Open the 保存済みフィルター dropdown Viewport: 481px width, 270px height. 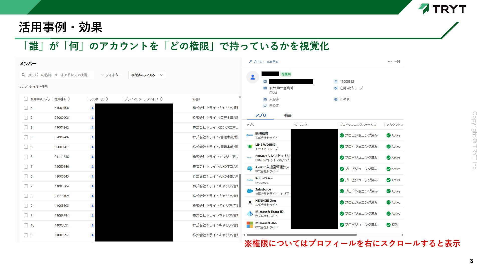147,75
